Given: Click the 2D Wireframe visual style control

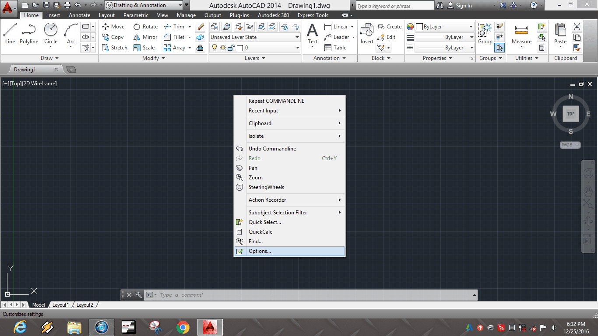Looking at the screenshot, I should 39,84.
